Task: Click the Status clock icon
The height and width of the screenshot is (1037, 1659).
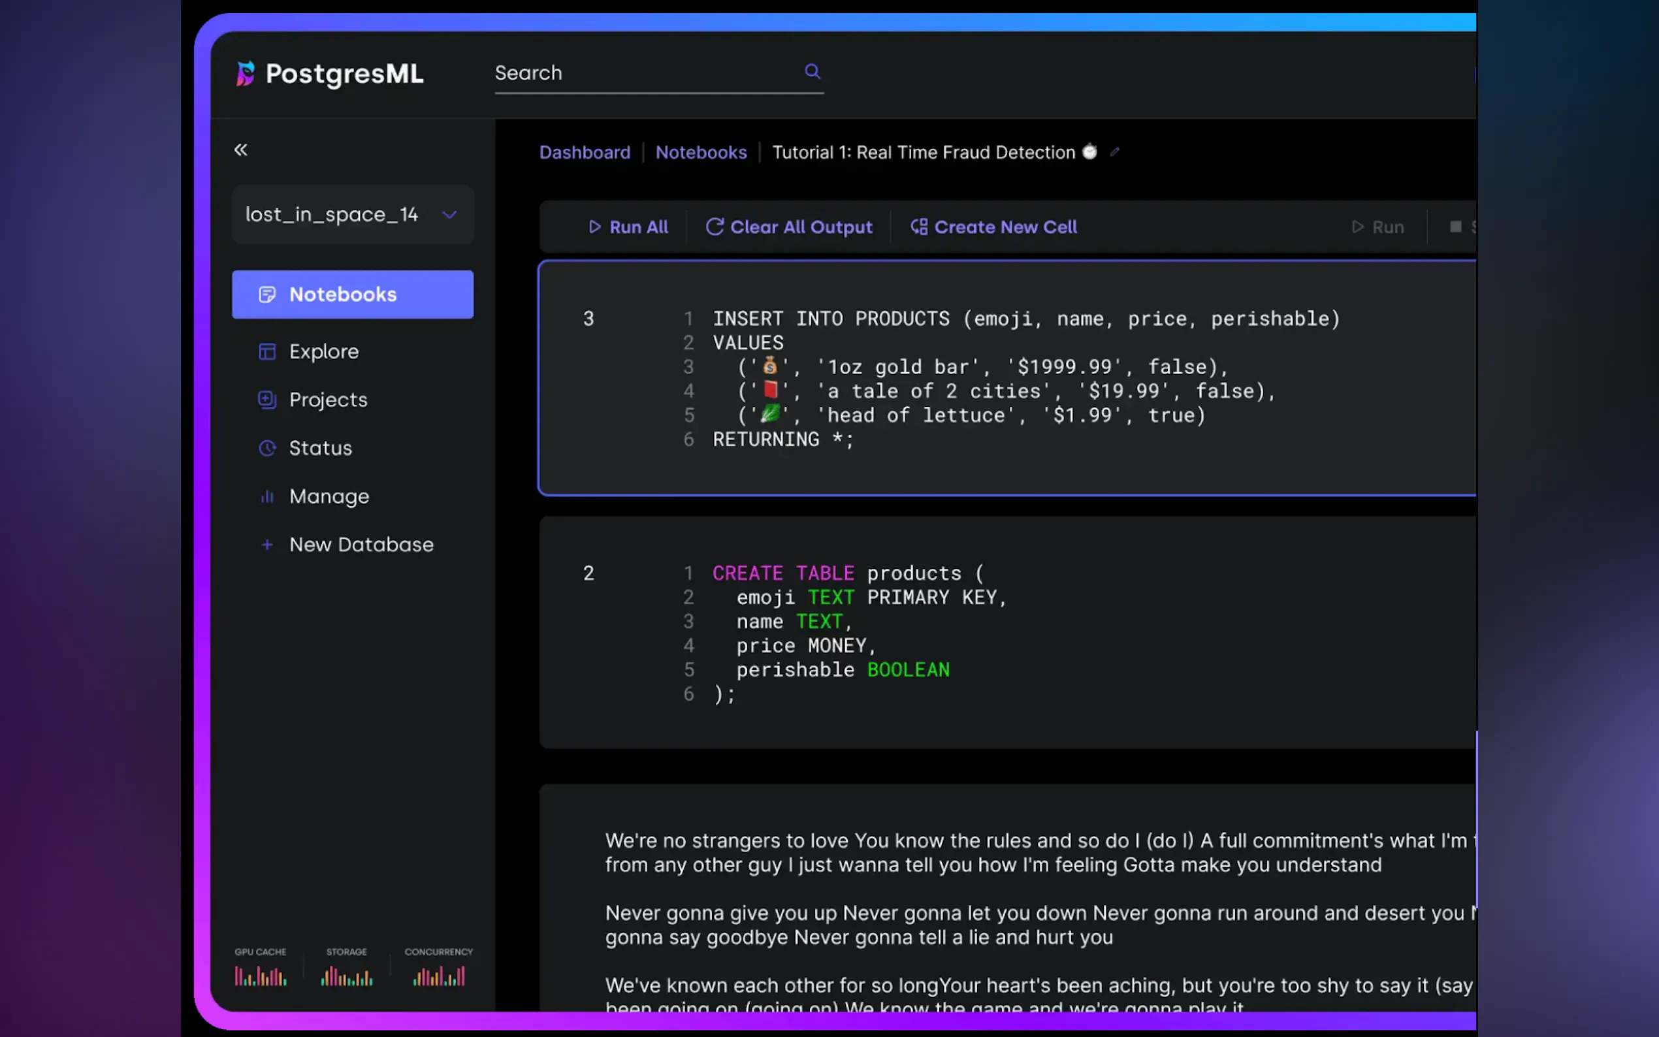Action: pyautogui.click(x=266, y=449)
